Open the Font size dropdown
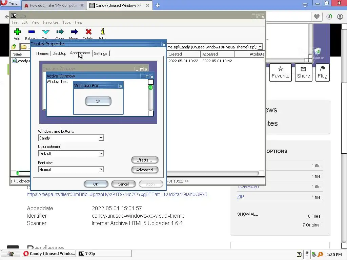This screenshot has height=260, width=347. click(101, 170)
